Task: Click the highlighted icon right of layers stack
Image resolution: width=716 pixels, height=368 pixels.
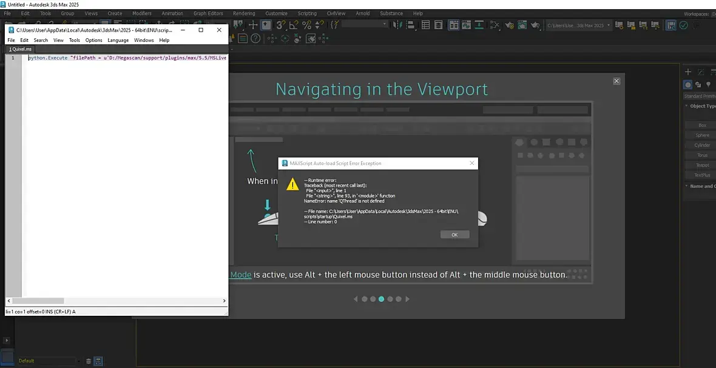Action: [x=99, y=361]
